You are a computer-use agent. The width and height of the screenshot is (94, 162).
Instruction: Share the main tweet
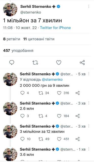coord(82,63)
